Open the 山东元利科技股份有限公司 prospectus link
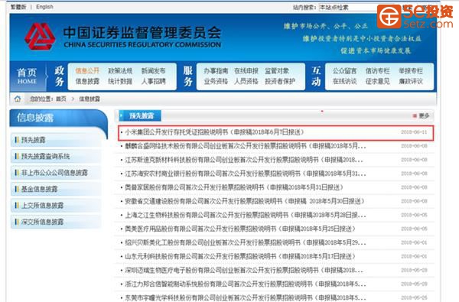Viewport: 459px width, 302px height. pos(240,256)
